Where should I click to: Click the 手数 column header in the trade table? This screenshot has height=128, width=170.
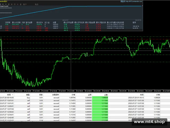click(41, 95)
